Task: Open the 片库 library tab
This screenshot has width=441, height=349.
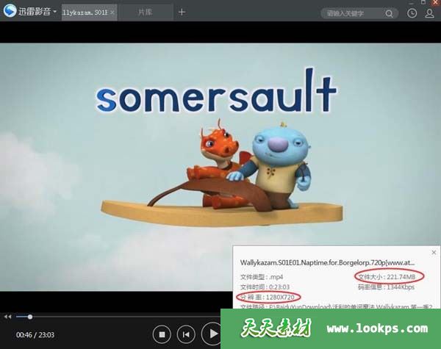Action: (x=146, y=12)
